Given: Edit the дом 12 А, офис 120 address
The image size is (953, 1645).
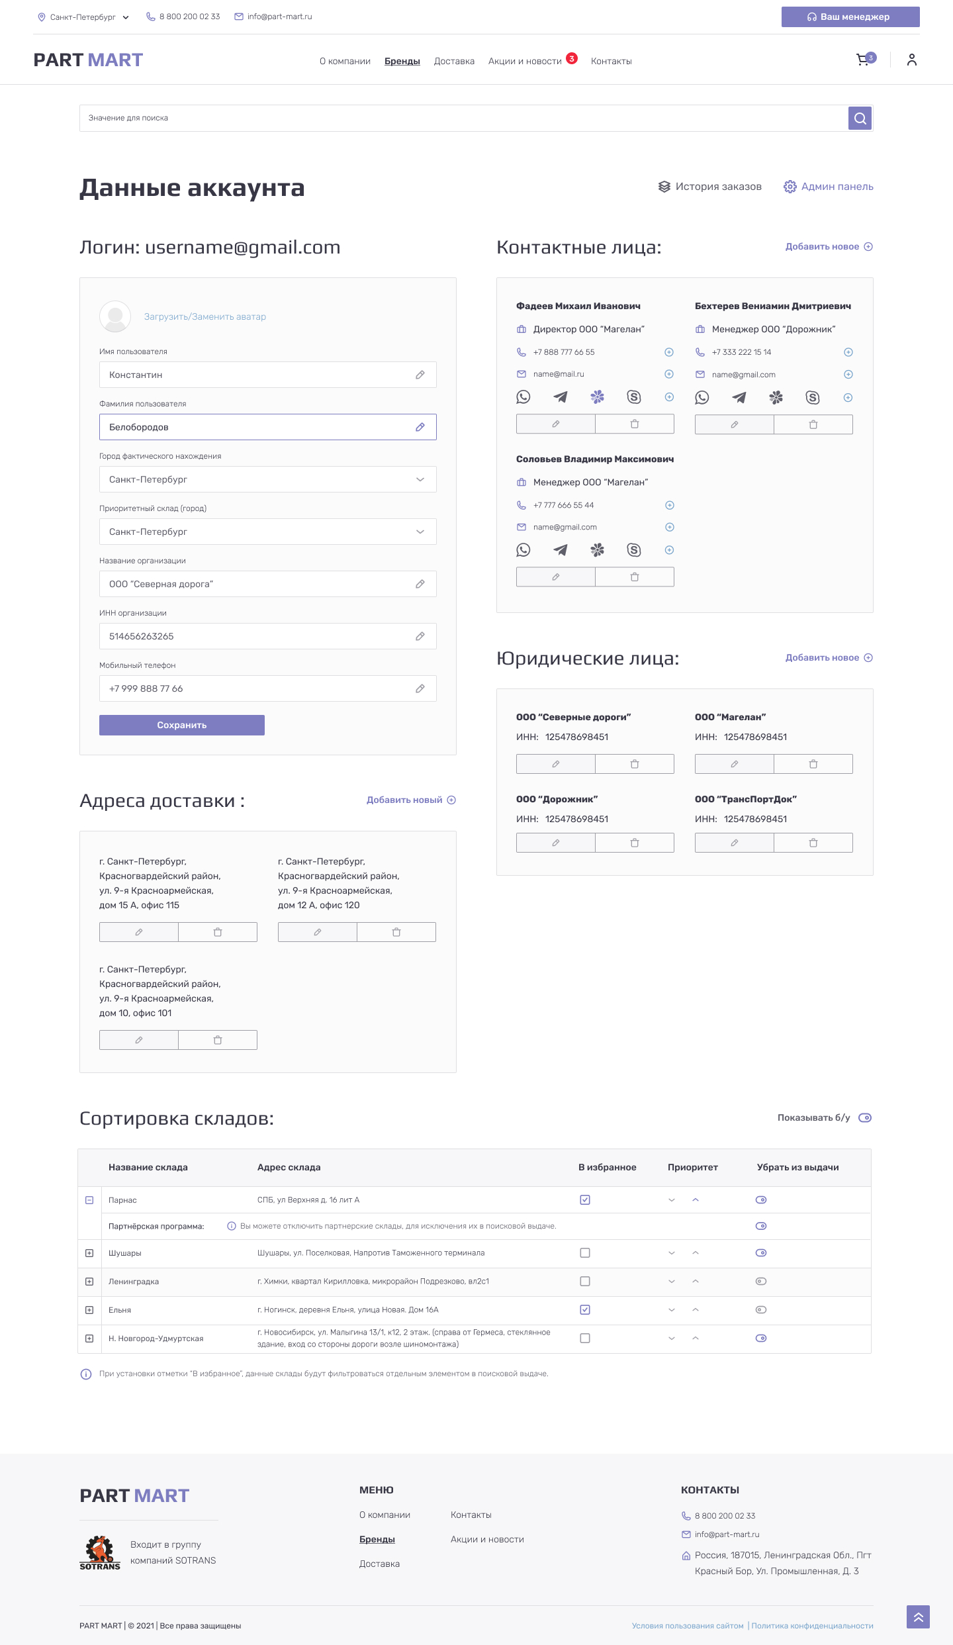Looking at the screenshot, I should pyautogui.click(x=318, y=932).
